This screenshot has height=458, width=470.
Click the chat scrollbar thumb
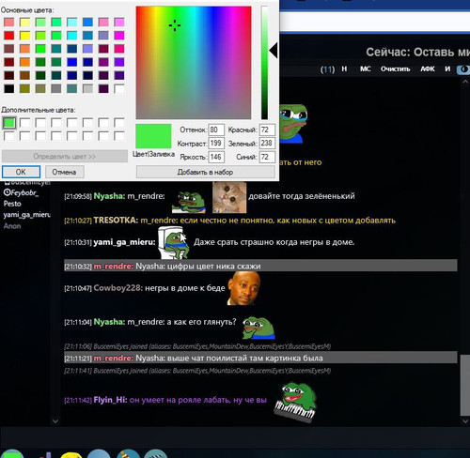(465, 385)
